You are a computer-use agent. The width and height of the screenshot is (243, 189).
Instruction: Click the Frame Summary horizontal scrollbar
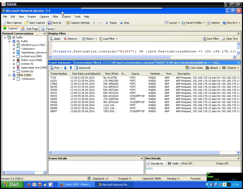click(136, 153)
